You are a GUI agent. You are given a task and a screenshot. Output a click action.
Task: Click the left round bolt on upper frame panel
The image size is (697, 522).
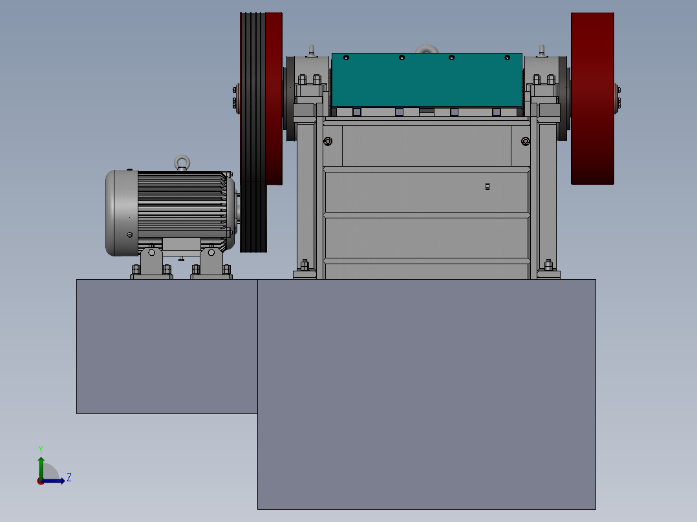328,141
